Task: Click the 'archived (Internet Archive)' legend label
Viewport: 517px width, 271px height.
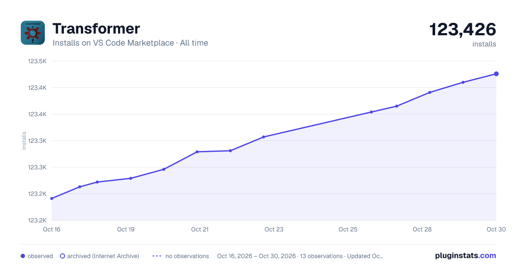Action: coord(103,256)
